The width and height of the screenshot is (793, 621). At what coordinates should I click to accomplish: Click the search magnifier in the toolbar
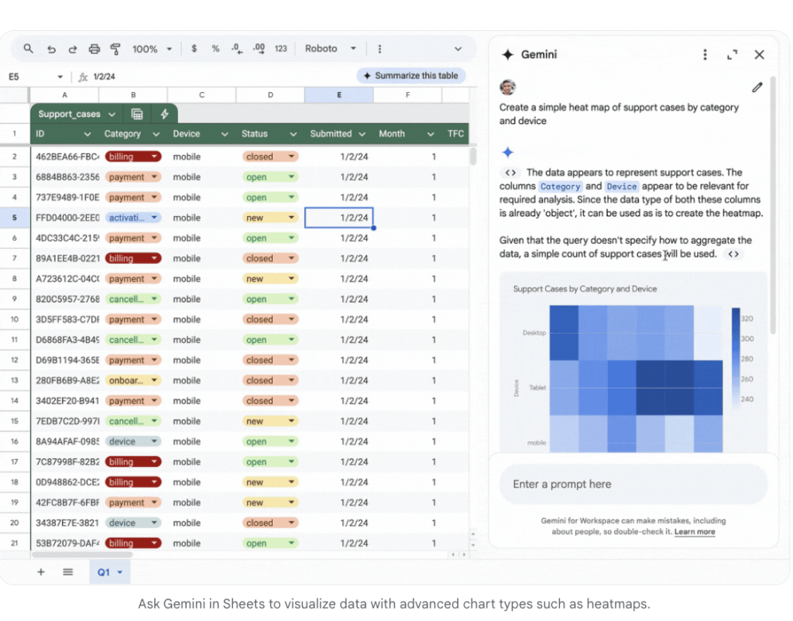click(x=29, y=49)
